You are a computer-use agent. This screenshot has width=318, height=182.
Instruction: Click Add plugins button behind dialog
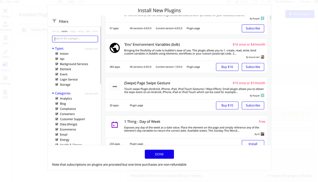point(300,14)
